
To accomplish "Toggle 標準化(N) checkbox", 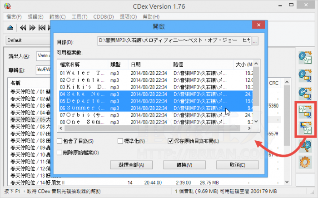I will [120, 141].
